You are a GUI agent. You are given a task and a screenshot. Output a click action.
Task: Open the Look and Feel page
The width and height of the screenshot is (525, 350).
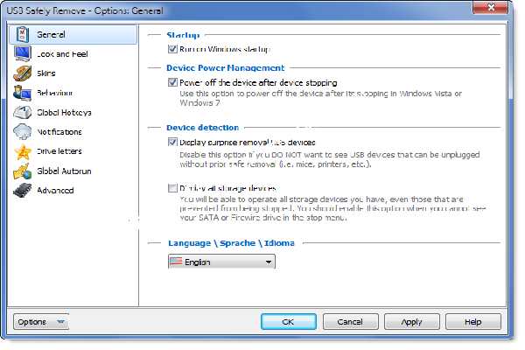[x=62, y=54]
